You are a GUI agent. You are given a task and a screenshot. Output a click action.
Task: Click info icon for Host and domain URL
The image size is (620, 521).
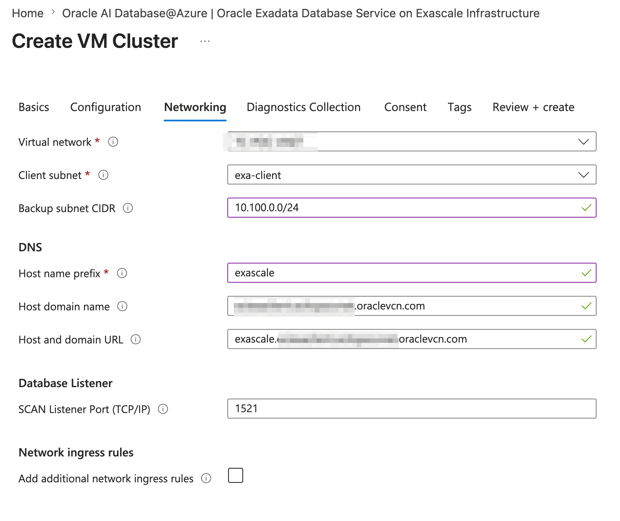[x=135, y=340]
